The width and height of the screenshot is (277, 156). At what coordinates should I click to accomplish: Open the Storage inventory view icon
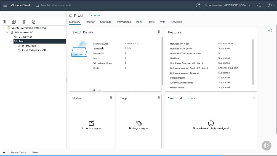pyautogui.click(x=24, y=22)
